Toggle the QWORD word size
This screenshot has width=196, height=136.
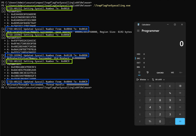tap(160, 73)
